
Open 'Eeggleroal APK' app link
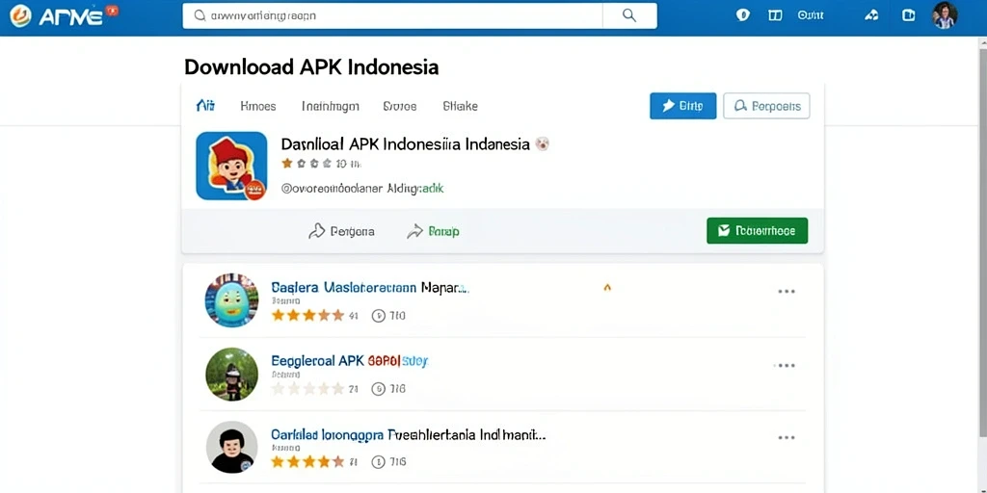tap(349, 361)
